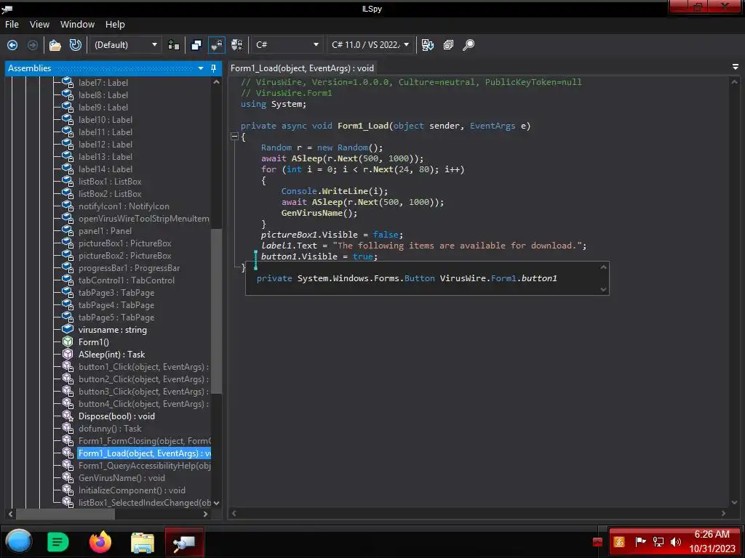
Task: Reload all assemblies with refresh icon
Action: point(75,45)
